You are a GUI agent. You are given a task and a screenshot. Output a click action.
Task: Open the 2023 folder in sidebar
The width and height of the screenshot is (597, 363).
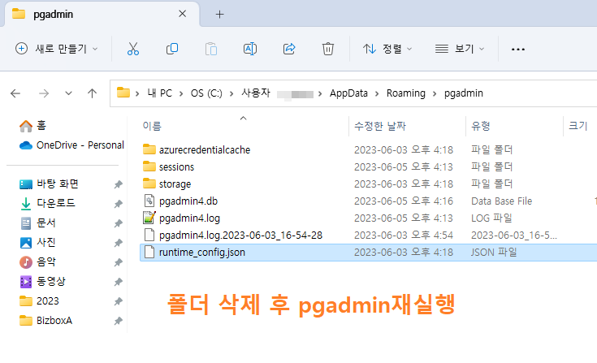point(39,301)
